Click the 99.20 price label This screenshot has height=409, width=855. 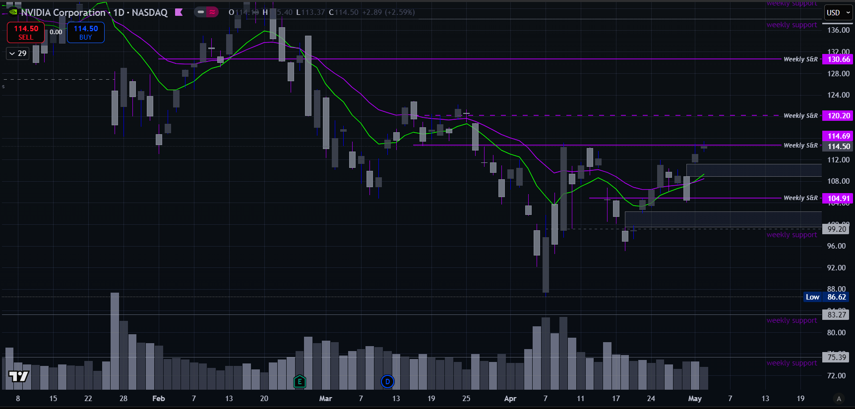coord(836,229)
